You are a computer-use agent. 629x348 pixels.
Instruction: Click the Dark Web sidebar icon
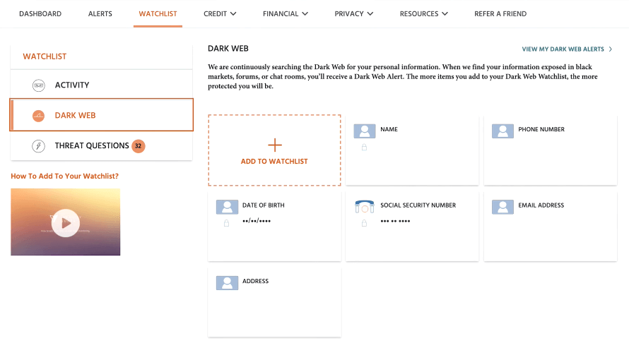38,116
